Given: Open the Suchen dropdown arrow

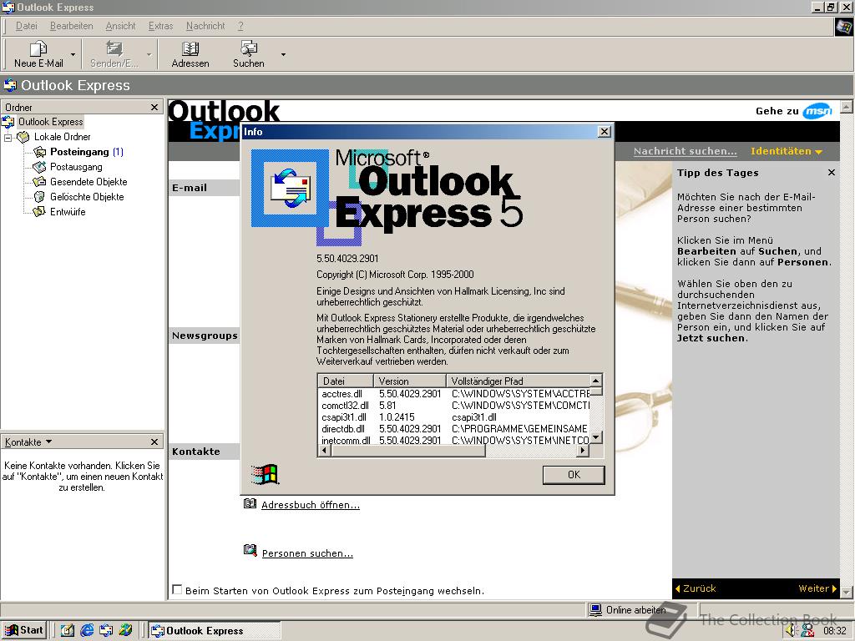Looking at the screenshot, I should pyautogui.click(x=283, y=54).
